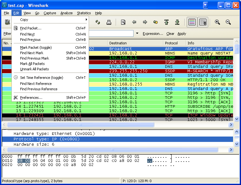Click the Expression... filter button

[153, 34]
